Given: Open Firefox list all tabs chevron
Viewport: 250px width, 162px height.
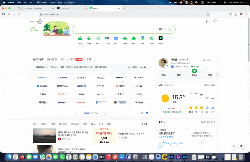Looking at the screenshot, I should (x=241, y=8).
